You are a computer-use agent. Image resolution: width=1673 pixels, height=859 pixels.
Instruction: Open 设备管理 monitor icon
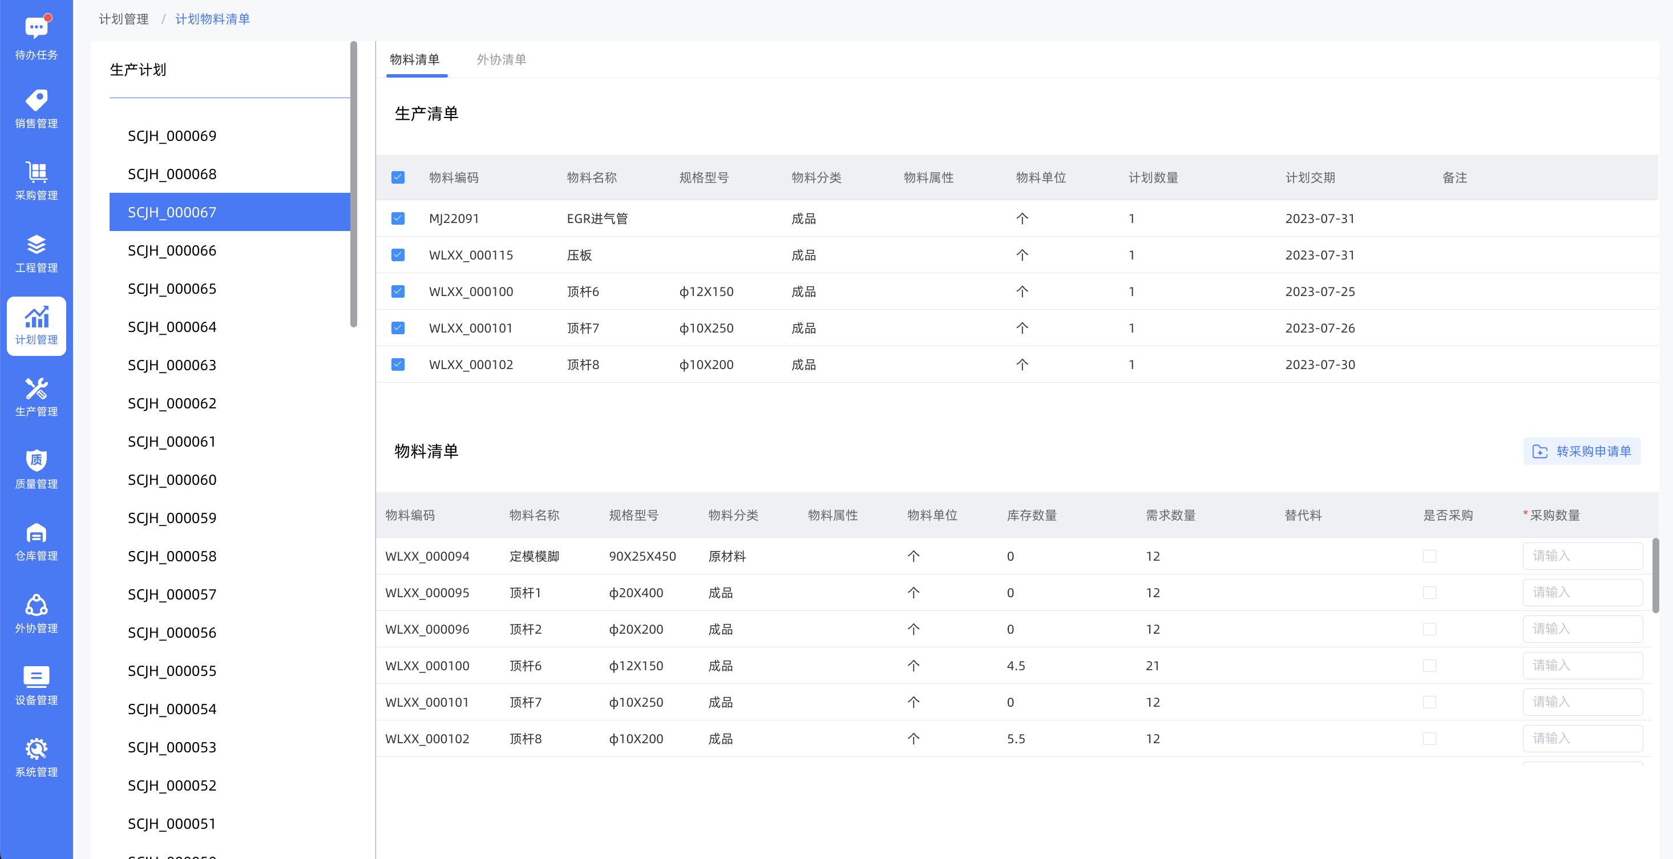[x=37, y=676]
